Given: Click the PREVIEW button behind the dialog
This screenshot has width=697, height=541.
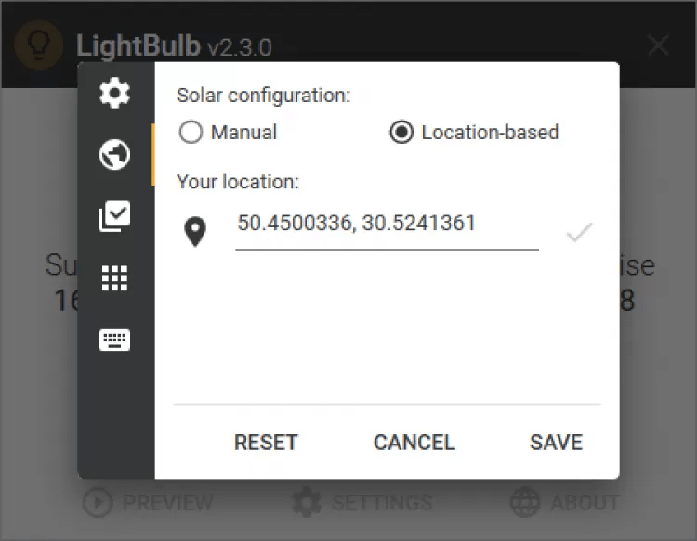Looking at the screenshot, I should 149,503.
